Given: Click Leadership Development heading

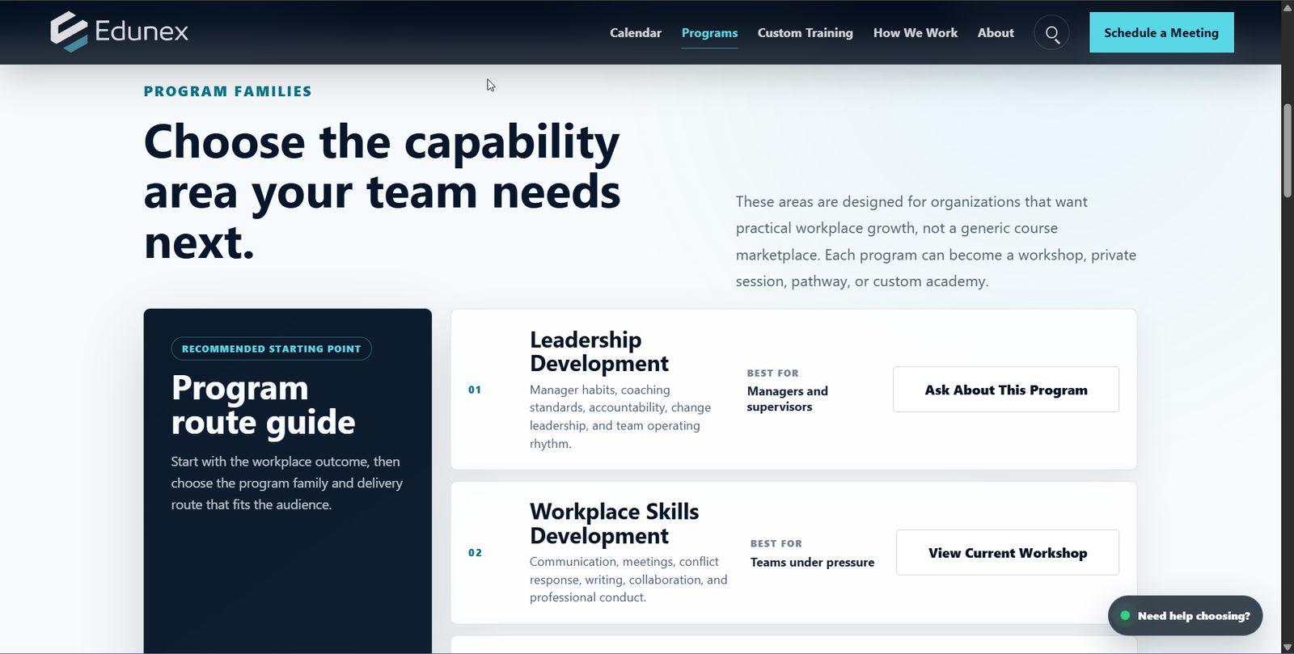Looking at the screenshot, I should [x=599, y=352].
